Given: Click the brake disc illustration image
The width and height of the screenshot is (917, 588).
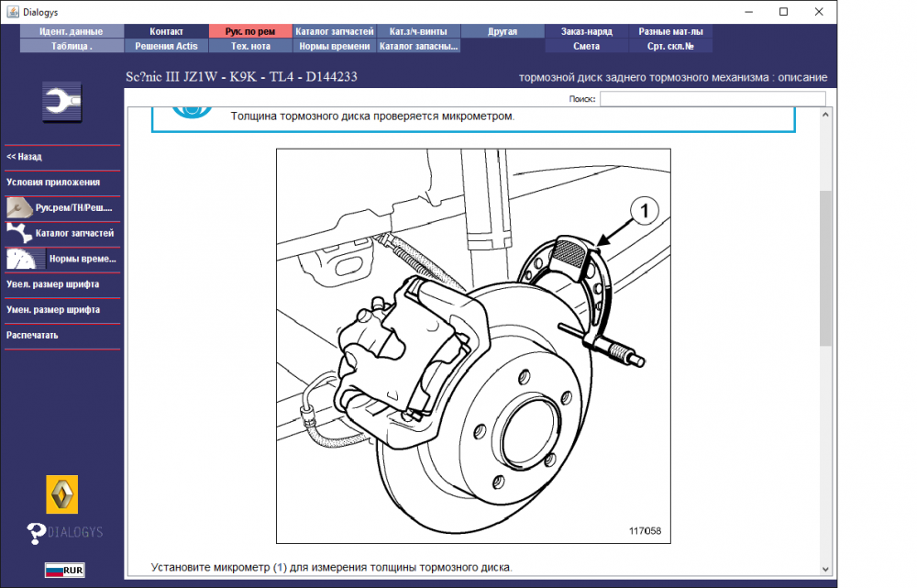Looking at the screenshot, I should (474, 346).
